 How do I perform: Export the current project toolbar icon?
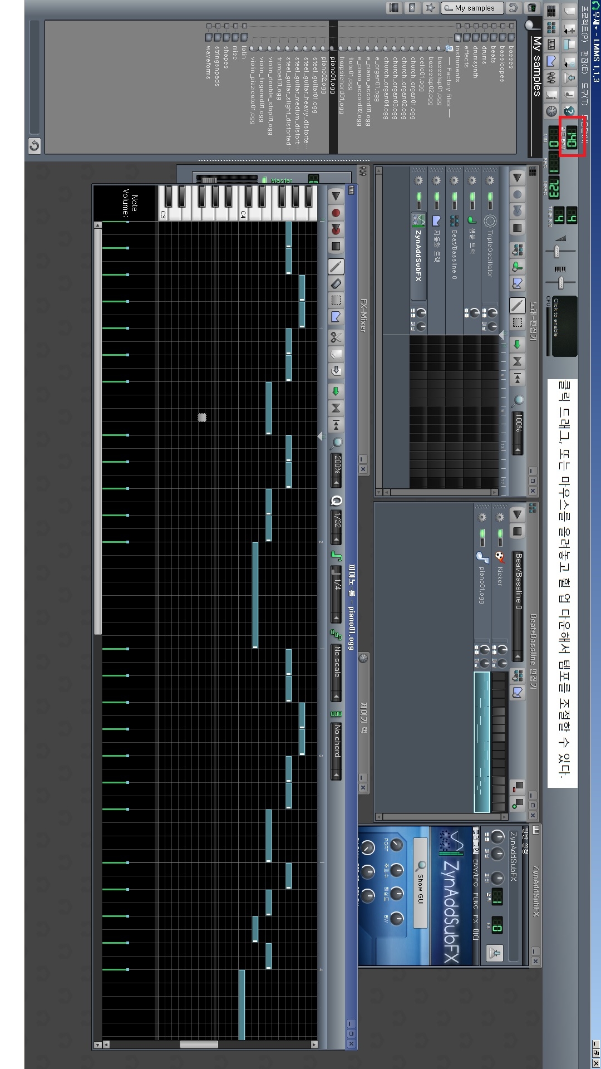[x=569, y=95]
